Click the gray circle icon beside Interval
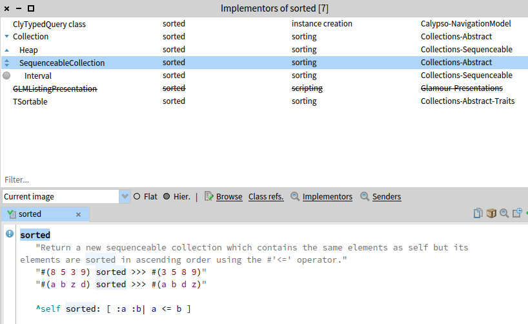Image resolution: width=528 pixels, height=324 pixels. 6,76
